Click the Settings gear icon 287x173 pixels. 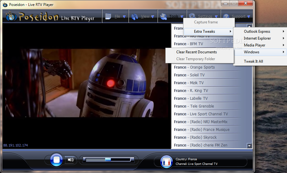click(x=192, y=16)
